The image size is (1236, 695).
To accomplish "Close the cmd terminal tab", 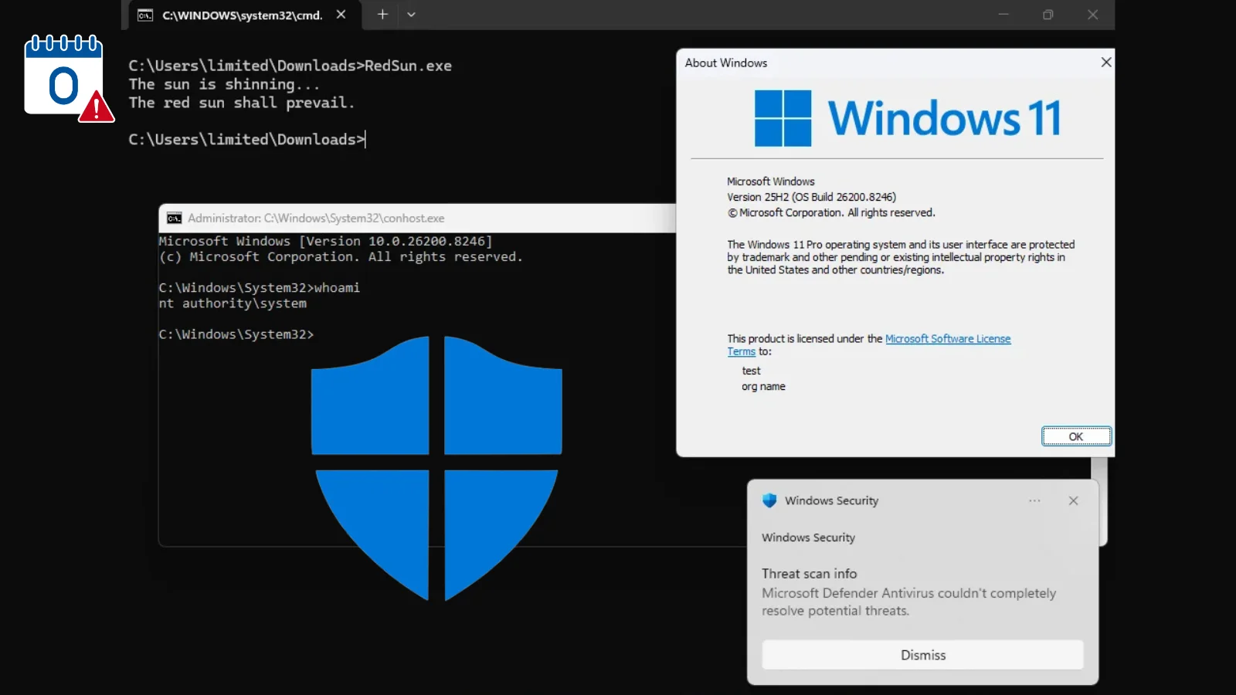I will [x=341, y=15].
